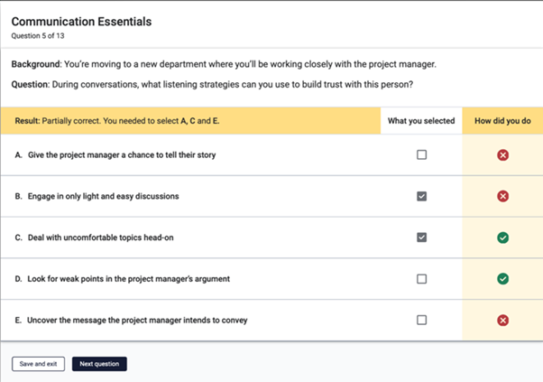
Task: Click the green checkmark icon for option C
Action: 502,238
